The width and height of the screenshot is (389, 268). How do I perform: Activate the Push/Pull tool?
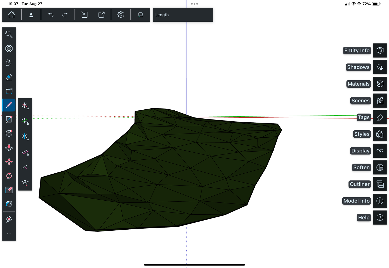click(9, 147)
